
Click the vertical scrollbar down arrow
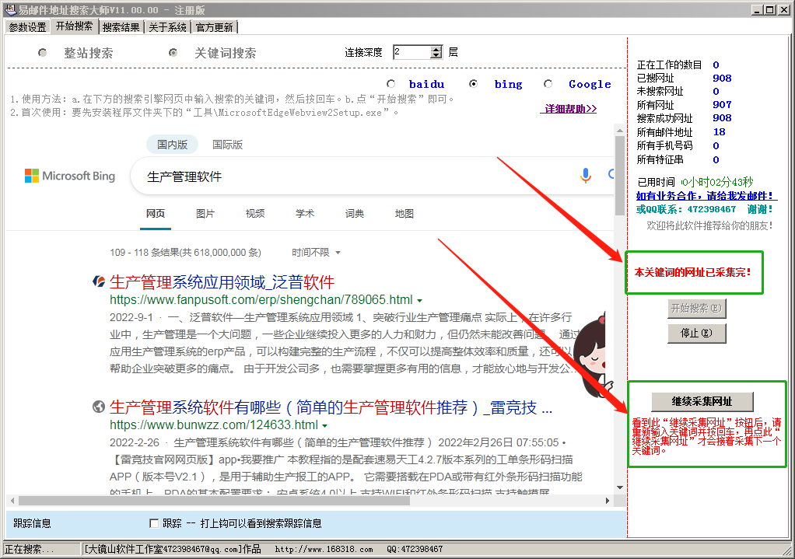619,487
